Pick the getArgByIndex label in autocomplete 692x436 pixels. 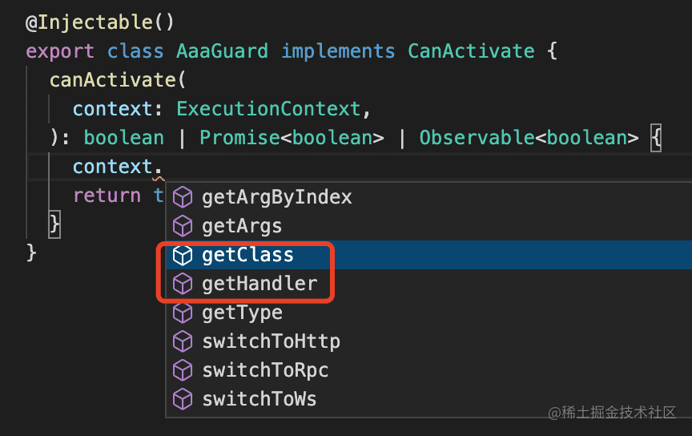[x=276, y=197]
